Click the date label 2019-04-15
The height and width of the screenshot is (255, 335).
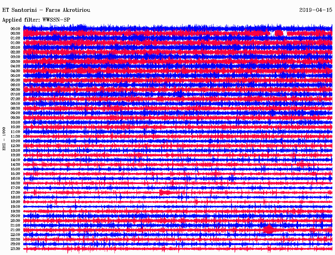point(316,10)
